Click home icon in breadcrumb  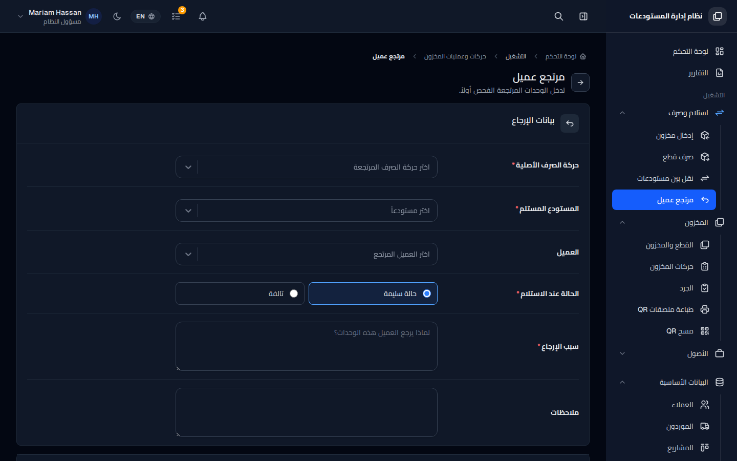tap(583, 56)
